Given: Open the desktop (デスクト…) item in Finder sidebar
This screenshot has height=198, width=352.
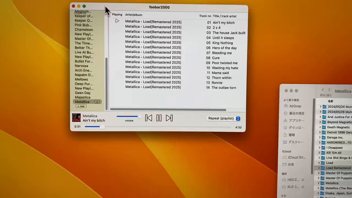Looking at the screenshot, I should pos(293,142).
